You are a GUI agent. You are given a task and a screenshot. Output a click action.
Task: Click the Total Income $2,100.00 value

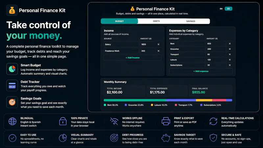(114, 92)
